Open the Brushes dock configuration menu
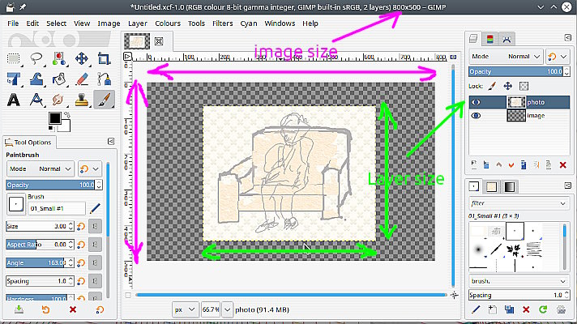 pyautogui.click(x=568, y=185)
